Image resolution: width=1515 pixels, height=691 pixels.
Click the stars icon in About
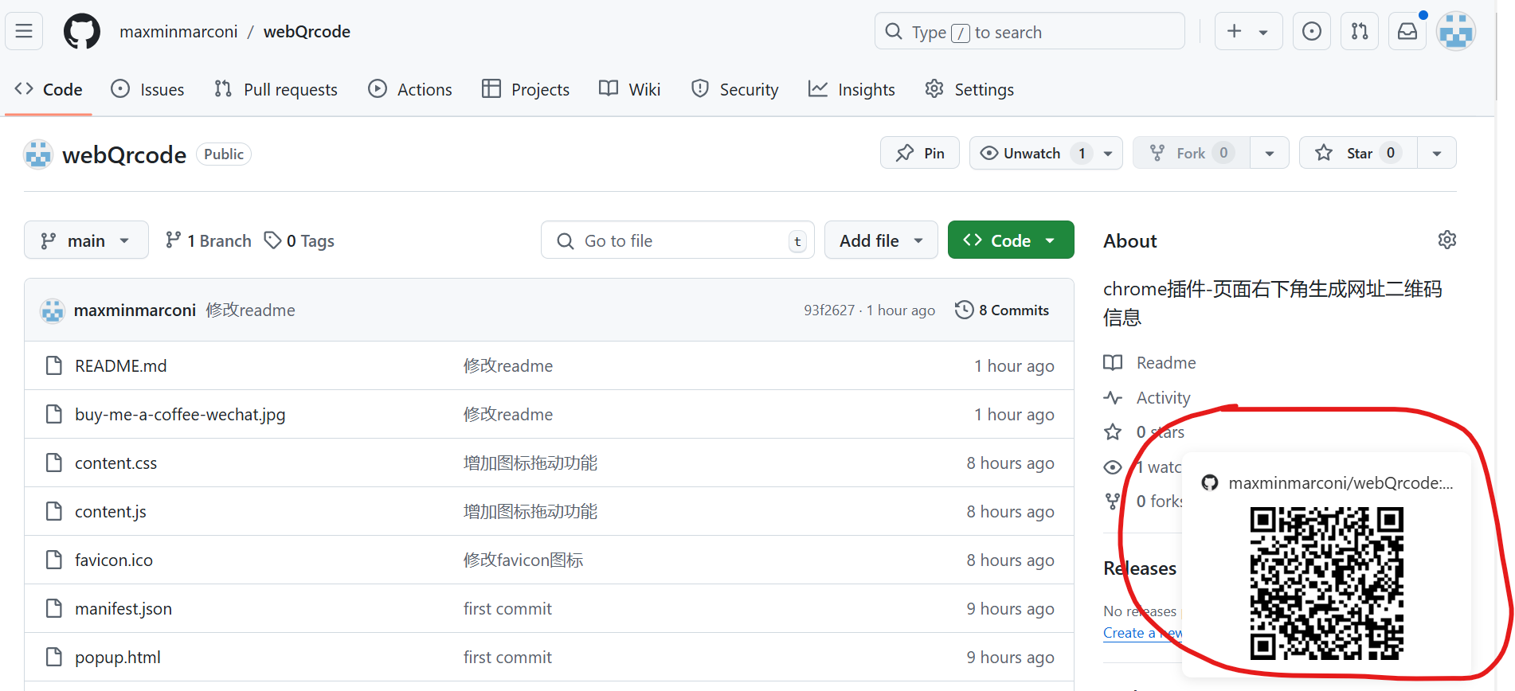coord(1113,432)
